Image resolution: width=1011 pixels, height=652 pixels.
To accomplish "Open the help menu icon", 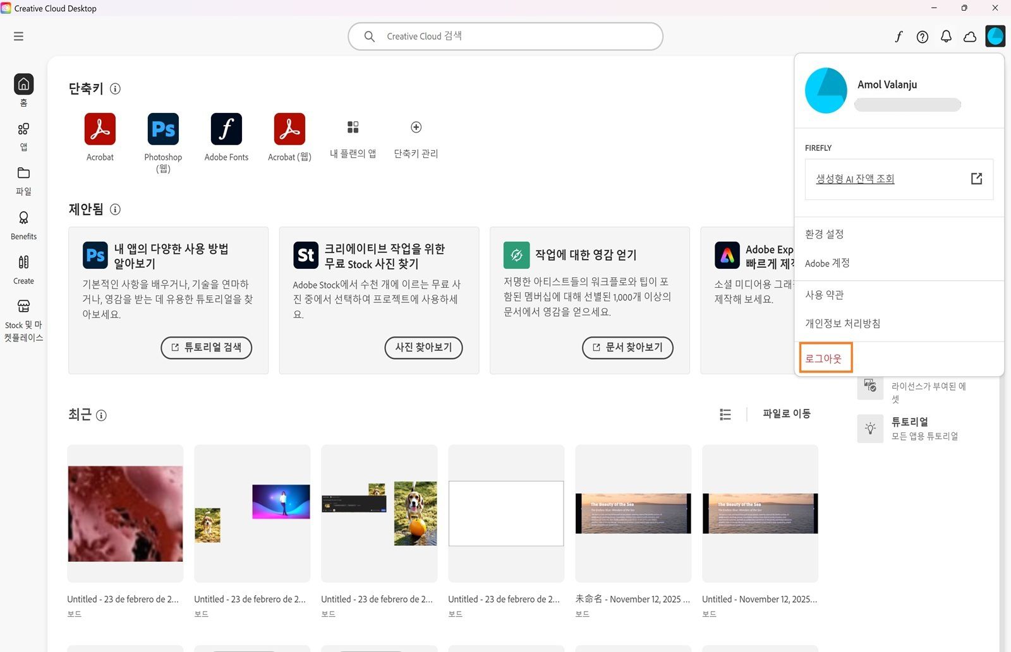I will coord(922,36).
